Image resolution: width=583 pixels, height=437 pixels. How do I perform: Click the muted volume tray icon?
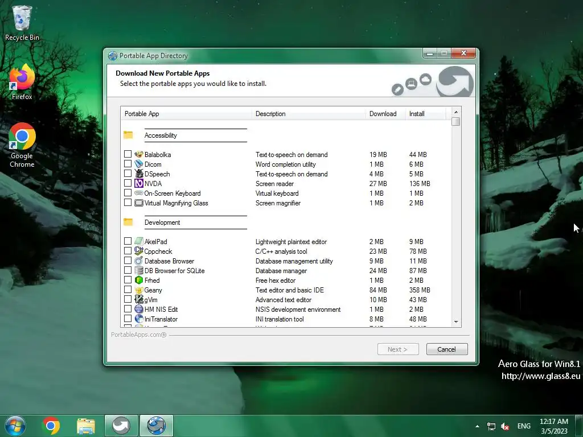505,426
